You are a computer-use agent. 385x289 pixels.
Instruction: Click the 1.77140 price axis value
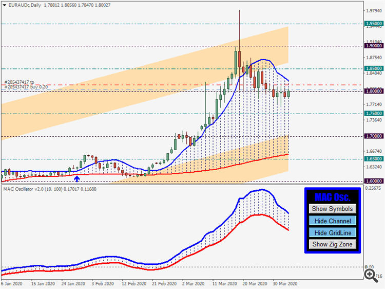click(x=374, y=104)
